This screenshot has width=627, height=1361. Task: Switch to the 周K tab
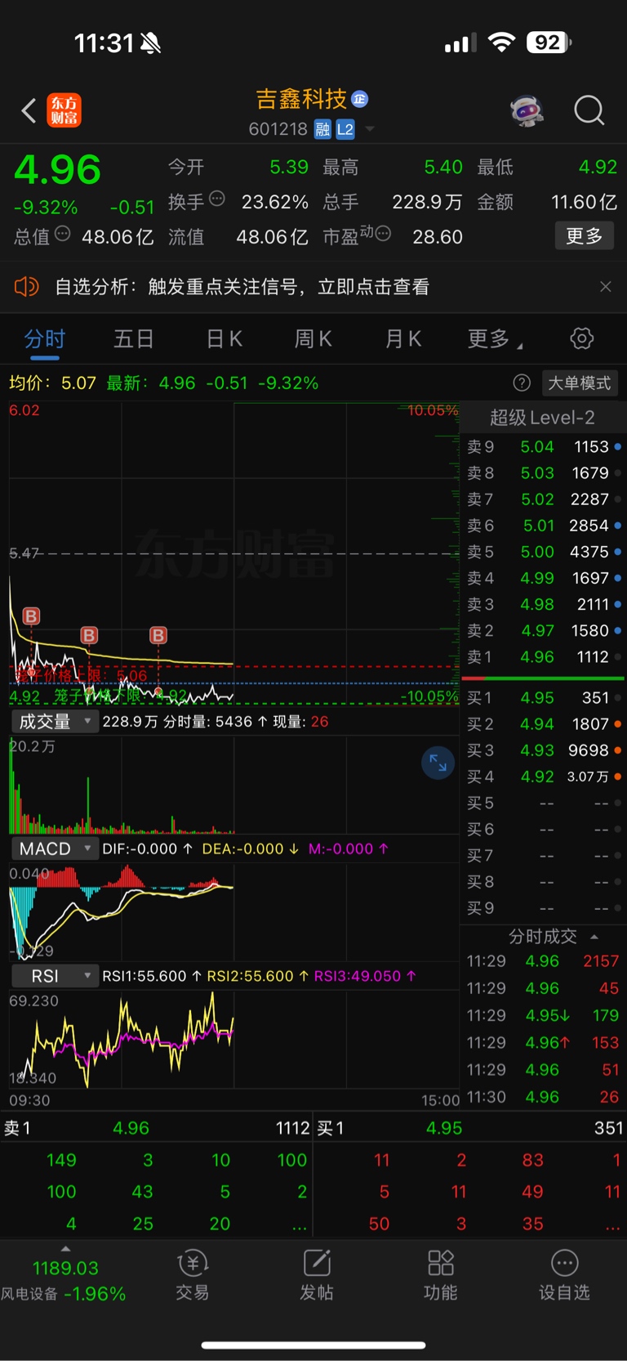click(x=313, y=339)
